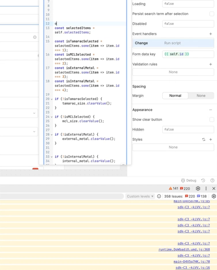Click the console filter input
The width and height of the screenshot is (217, 270).
[x=62, y=196]
